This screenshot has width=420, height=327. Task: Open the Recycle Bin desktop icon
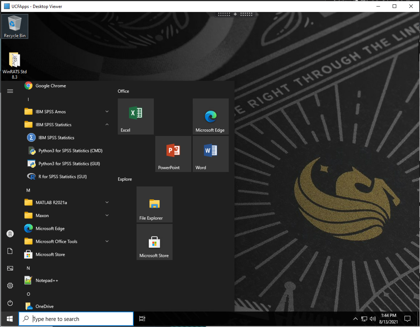coord(15,26)
